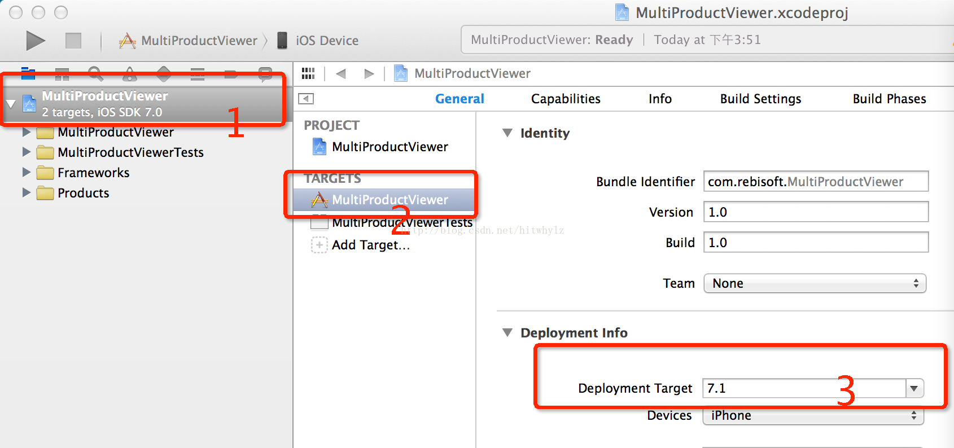Open the Deployment Target dropdown arrow
Image resolution: width=954 pixels, height=448 pixels.
914,388
